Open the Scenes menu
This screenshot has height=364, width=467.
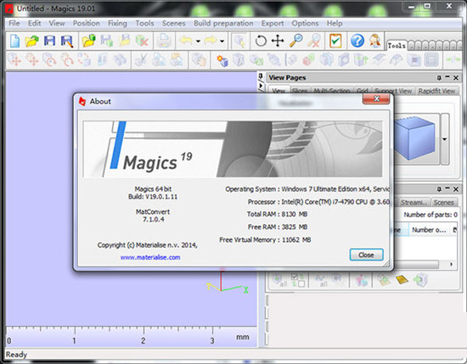point(173,23)
